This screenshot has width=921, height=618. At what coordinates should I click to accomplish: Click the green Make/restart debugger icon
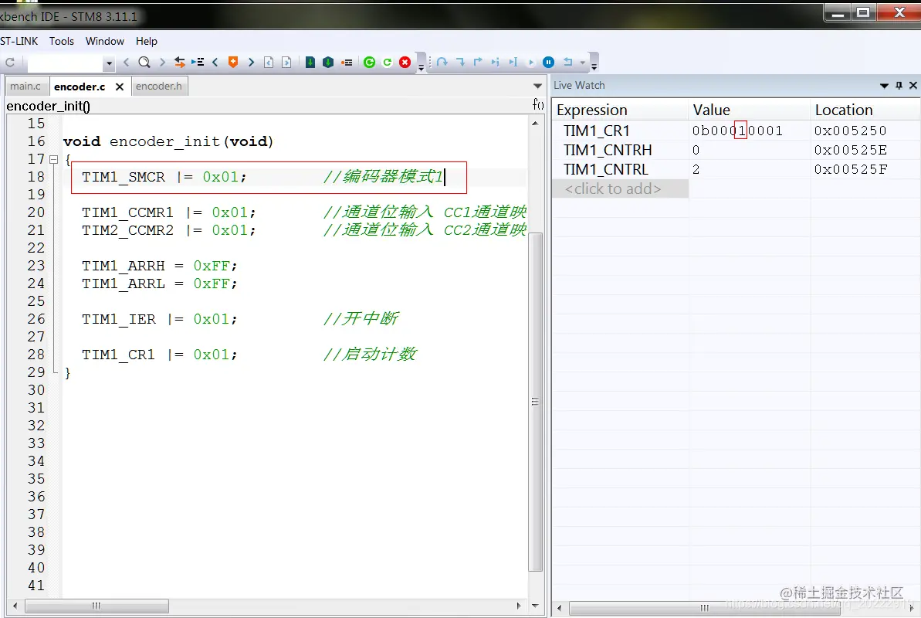370,63
